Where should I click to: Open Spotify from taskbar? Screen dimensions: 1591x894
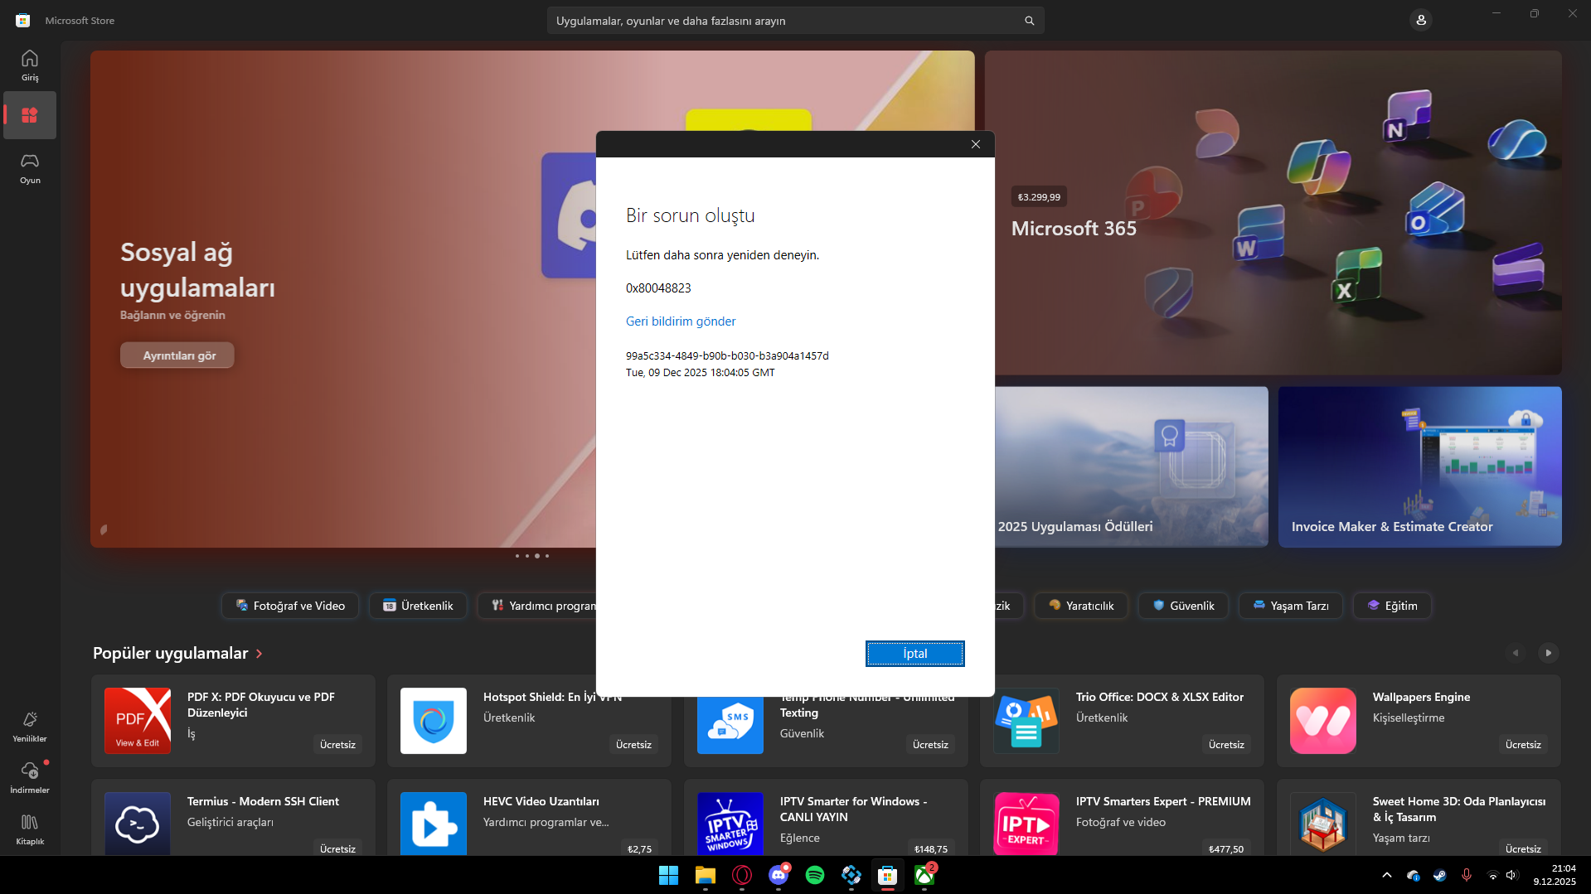[814, 875]
